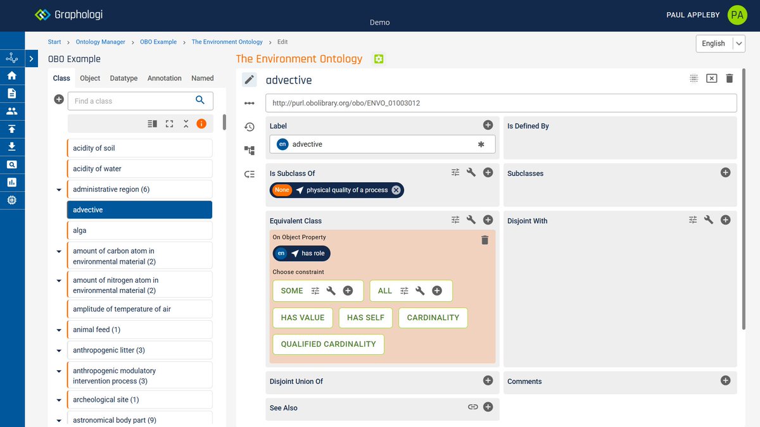Delete the advective class with trash icon
760x427 pixels.
click(x=730, y=78)
